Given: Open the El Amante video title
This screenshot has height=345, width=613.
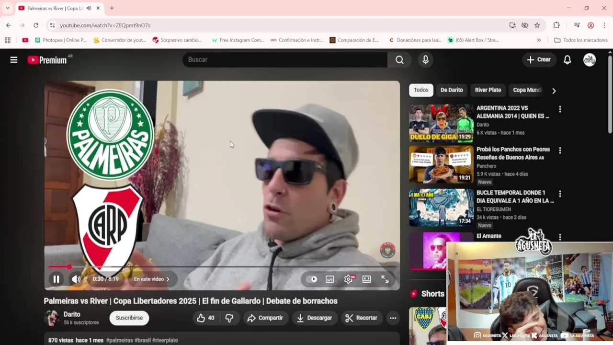Looking at the screenshot, I should pos(489,236).
